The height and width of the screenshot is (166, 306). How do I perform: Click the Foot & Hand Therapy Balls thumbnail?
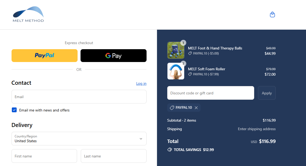176,50
